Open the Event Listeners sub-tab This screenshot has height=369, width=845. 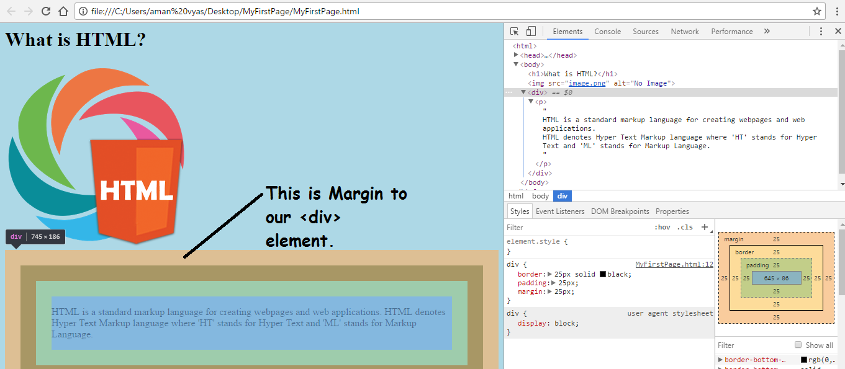[x=560, y=211]
